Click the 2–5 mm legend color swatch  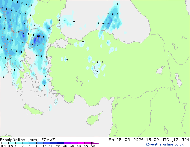[26, 143]
